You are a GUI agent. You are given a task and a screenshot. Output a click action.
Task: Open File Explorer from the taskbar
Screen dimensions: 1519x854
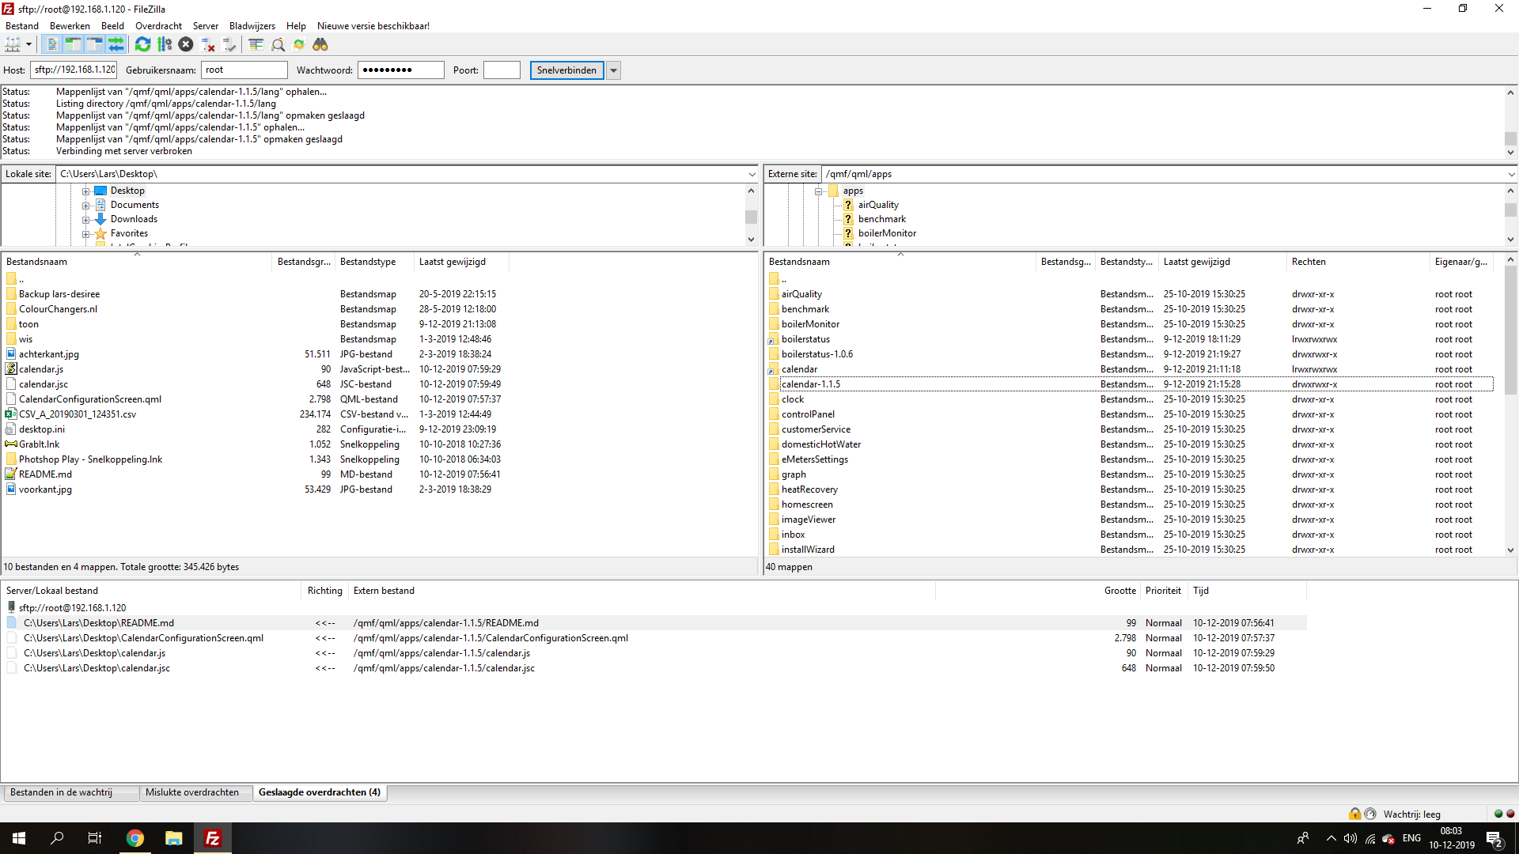[x=173, y=838]
